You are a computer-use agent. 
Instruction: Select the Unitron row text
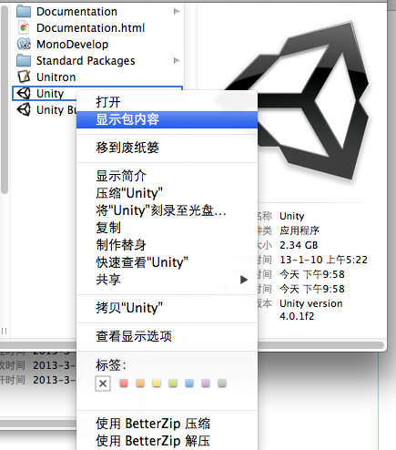(56, 77)
